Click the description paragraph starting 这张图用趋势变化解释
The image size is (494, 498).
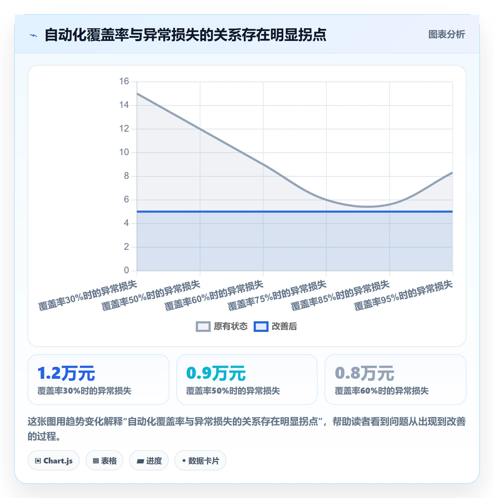247,429
